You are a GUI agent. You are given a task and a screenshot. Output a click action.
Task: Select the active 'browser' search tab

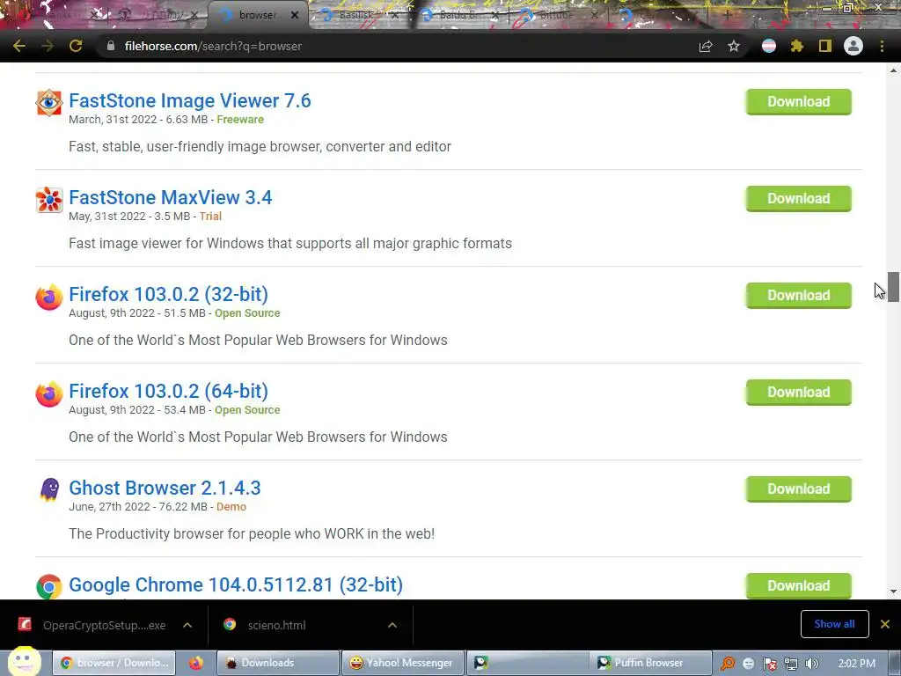click(x=258, y=15)
